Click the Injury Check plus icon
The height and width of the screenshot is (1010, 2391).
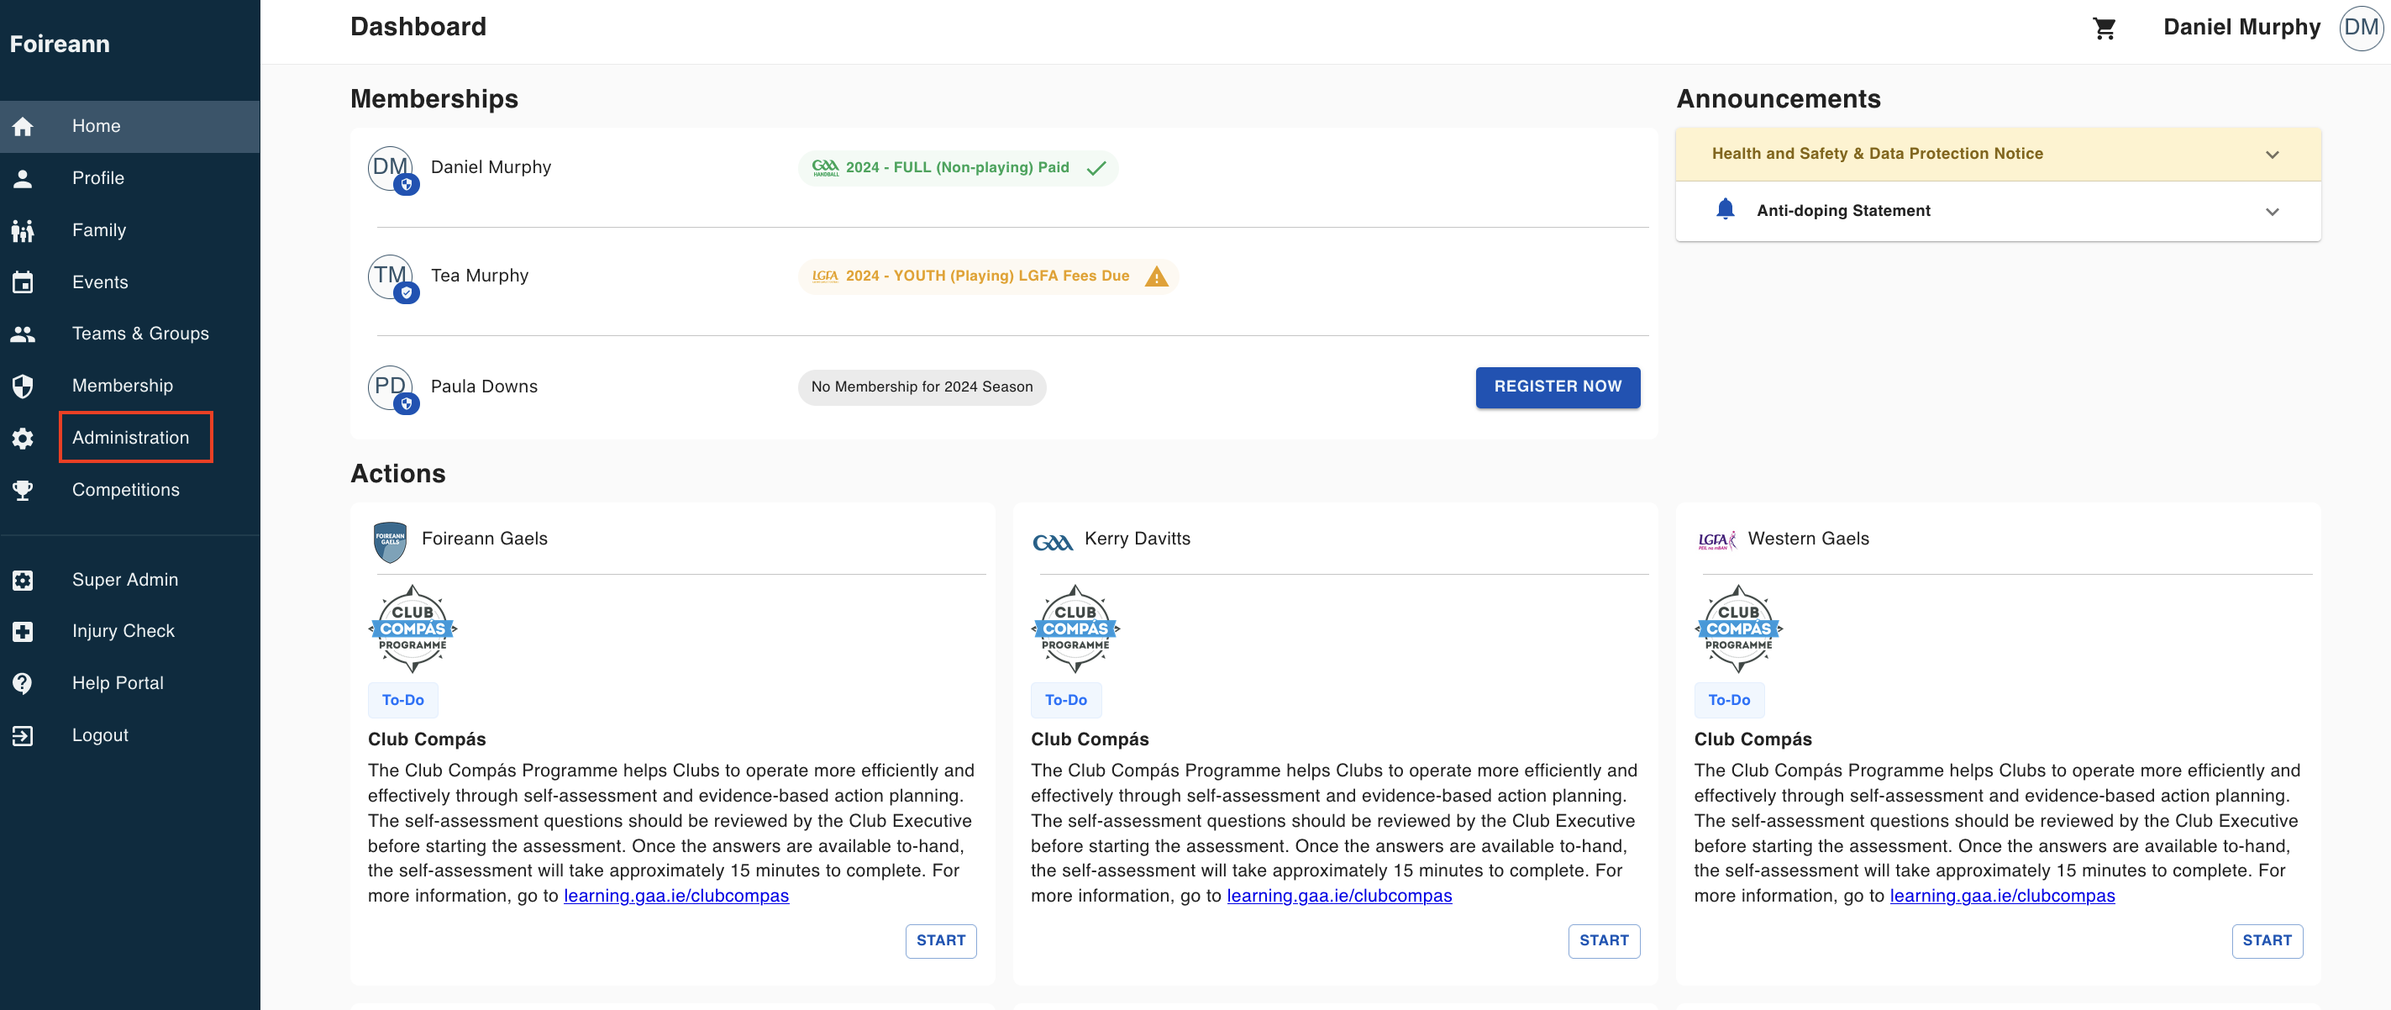point(24,631)
